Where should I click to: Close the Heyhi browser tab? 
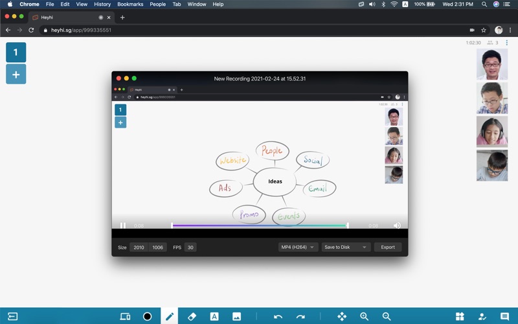pyautogui.click(x=109, y=17)
